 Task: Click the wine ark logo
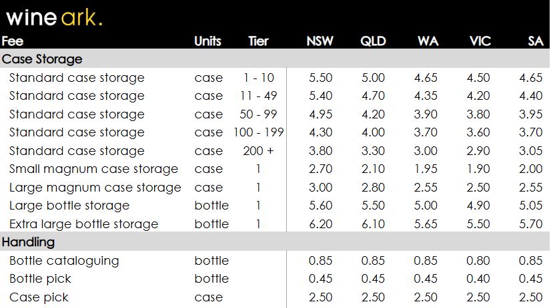click(54, 17)
